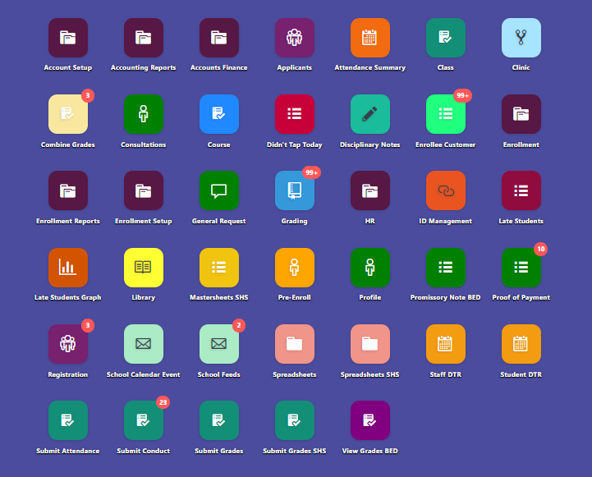Open the View Grades BED icon
592x477 pixels.
370,420
